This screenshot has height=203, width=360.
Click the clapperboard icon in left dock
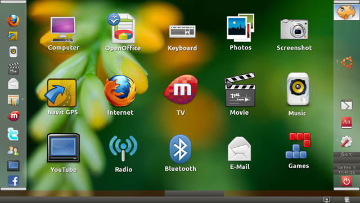[x=13, y=68]
